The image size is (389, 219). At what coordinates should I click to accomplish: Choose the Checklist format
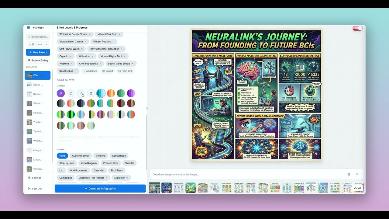pos(99,170)
